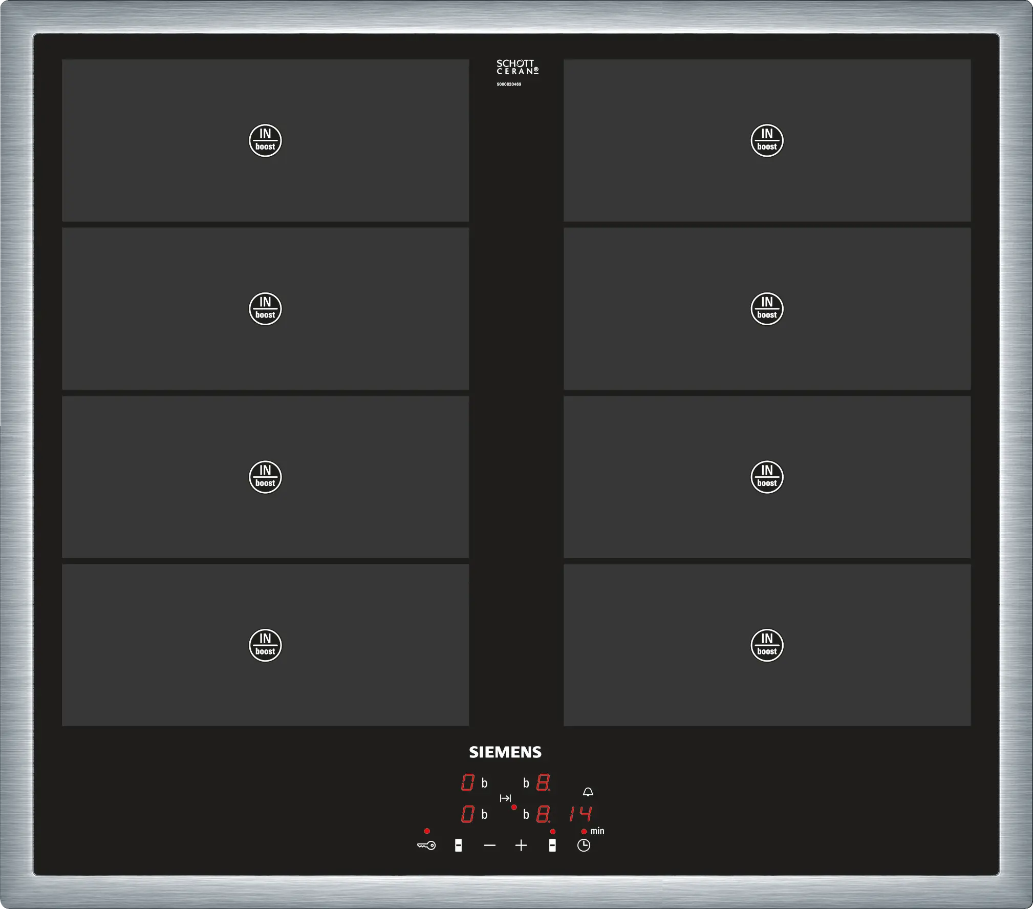Tap the bottom-left IN boost icon
Viewport: 1033px width, 909px height.
click(265, 645)
